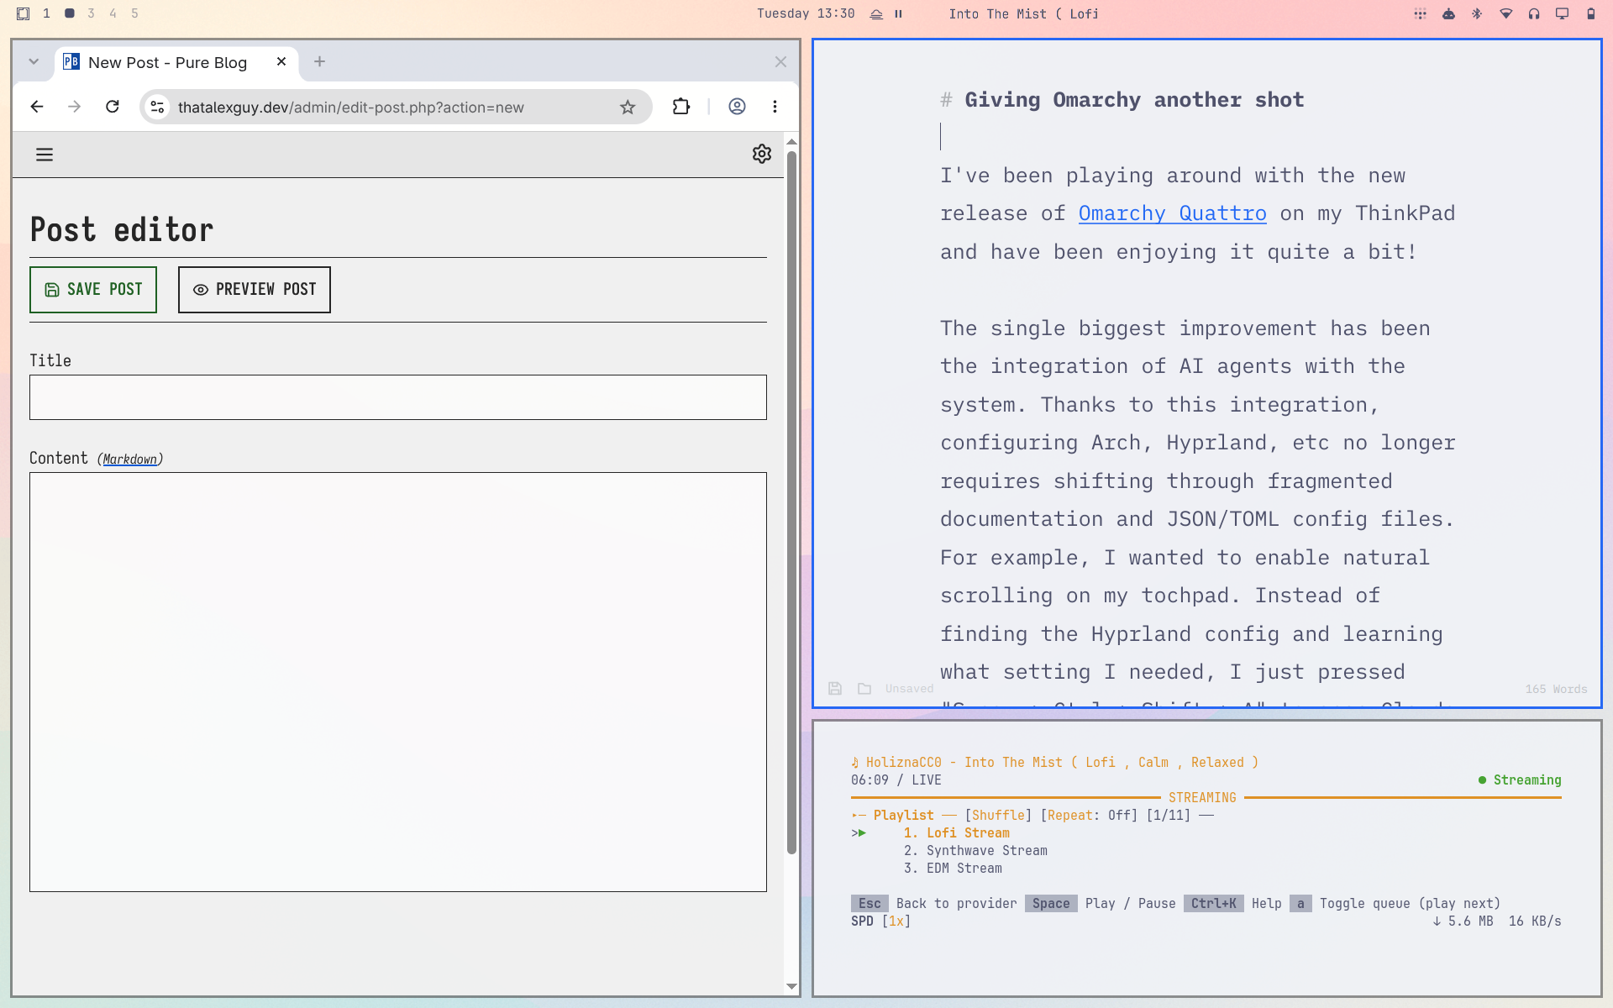Toggle Shuffle in the music player
This screenshot has width=1613, height=1008.
(x=998, y=816)
